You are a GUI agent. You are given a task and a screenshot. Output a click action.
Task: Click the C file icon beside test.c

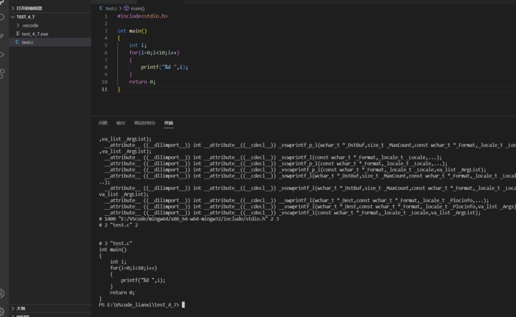click(x=17, y=42)
